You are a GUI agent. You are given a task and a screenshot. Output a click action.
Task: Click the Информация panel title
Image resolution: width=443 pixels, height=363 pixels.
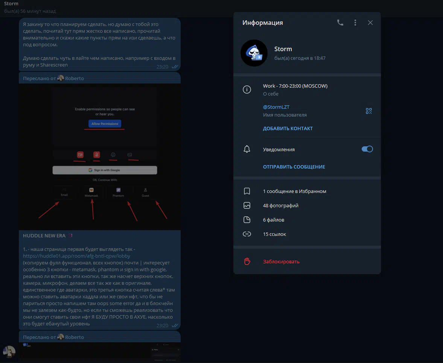click(262, 23)
